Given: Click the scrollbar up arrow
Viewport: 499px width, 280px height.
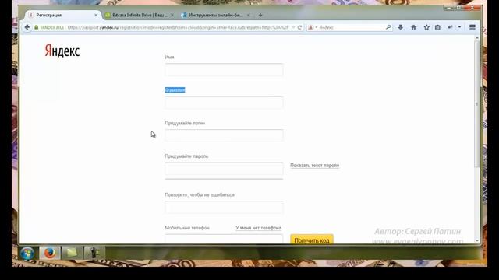Looking at the screenshot, I should [x=476, y=38].
